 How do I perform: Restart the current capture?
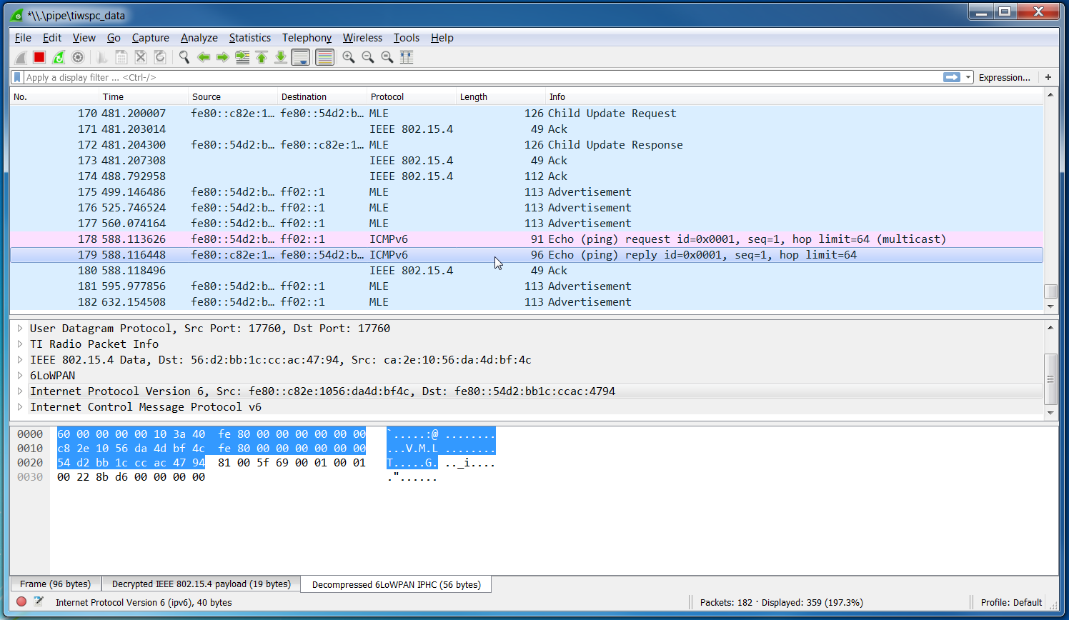click(x=57, y=57)
